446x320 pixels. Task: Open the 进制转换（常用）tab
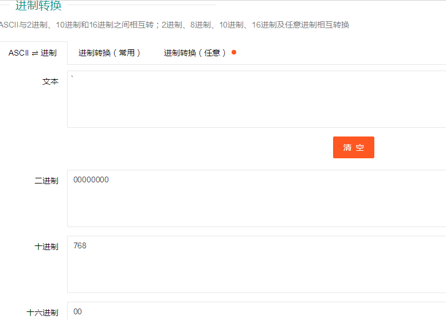coord(109,53)
